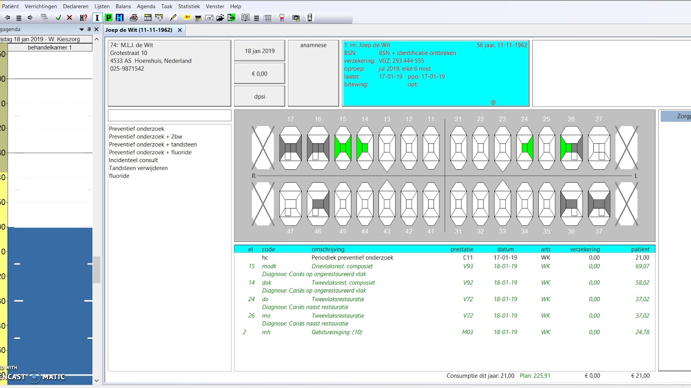Open the H? help icon in toolbar
The image size is (691, 388).
tap(83, 18)
